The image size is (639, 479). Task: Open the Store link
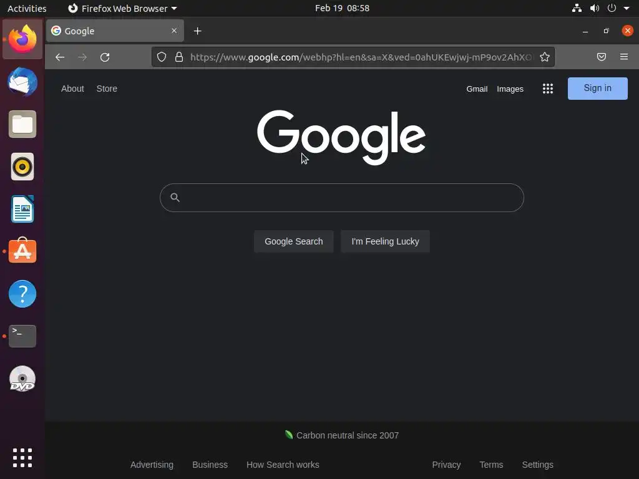coord(107,89)
